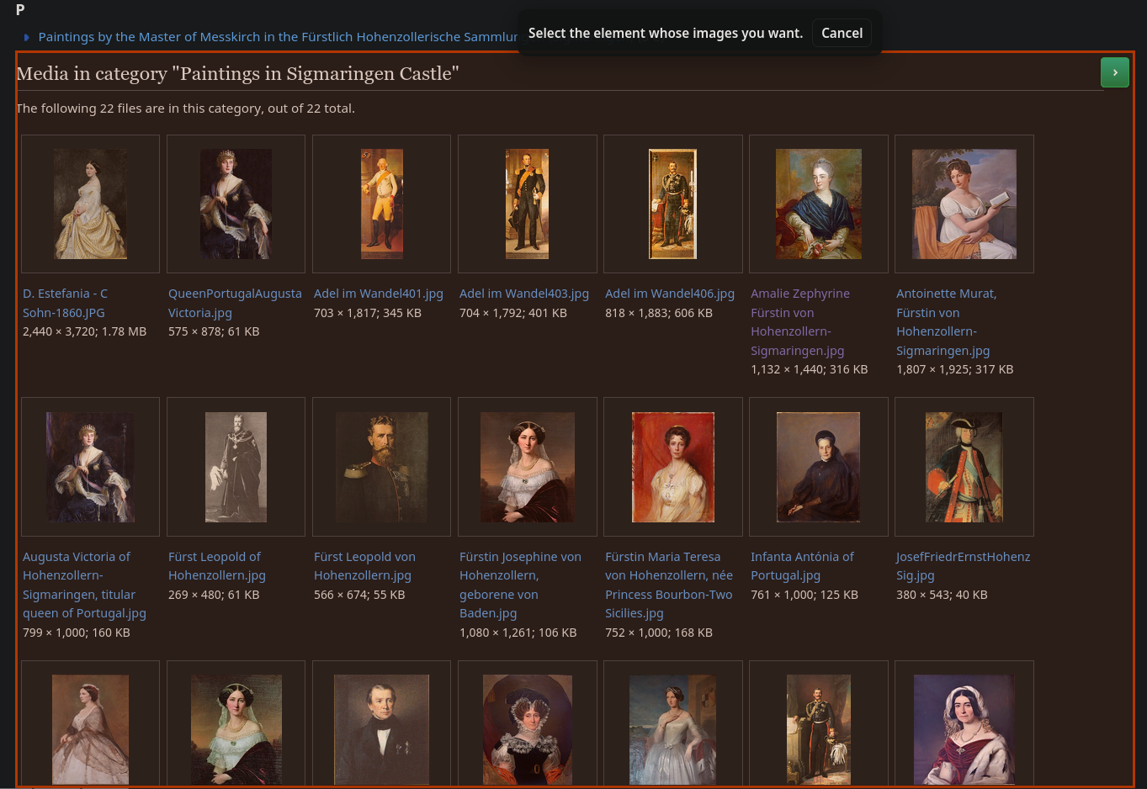Select the Adel im Wandel406 thumbnail
Image resolution: width=1147 pixels, height=789 pixels.
[673, 204]
